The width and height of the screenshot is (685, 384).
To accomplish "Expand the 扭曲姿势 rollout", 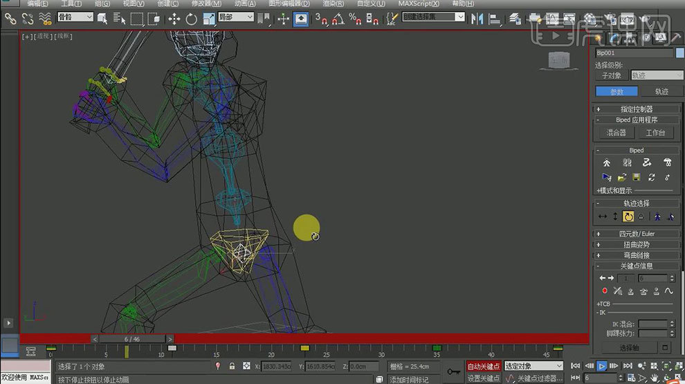I will [637, 245].
